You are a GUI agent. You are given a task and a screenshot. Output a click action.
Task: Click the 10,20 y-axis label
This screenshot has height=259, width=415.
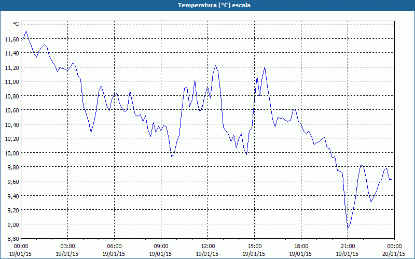pos(12,139)
